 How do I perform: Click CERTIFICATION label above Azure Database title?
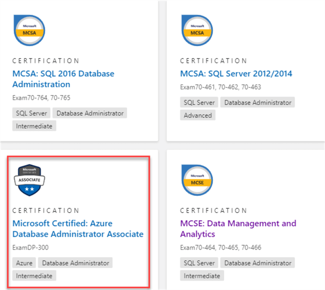pyautogui.click(x=46, y=211)
